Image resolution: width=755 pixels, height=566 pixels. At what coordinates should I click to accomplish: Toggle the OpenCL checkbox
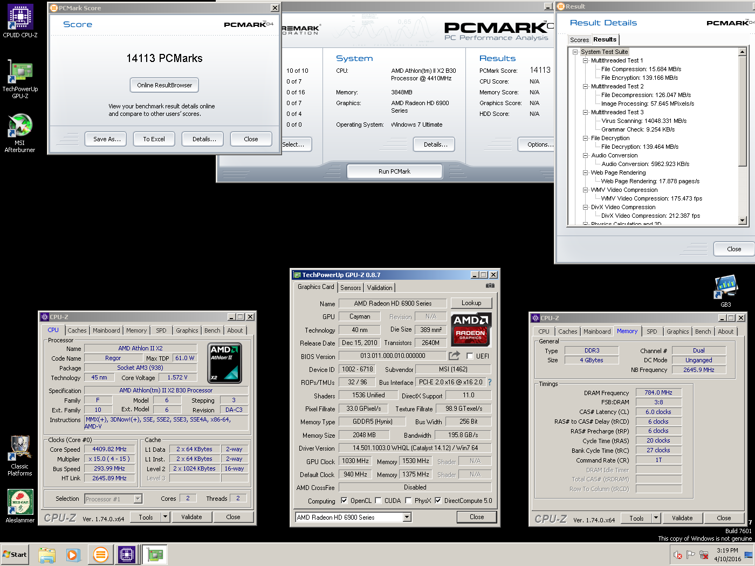(344, 500)
